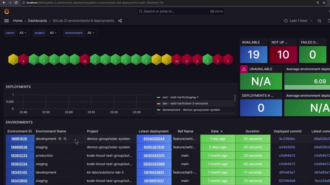Image resolution: width=330 pixels, height=185 pixels.
Task: Click the Latest deployment column header
Action: tap(153, 131)
